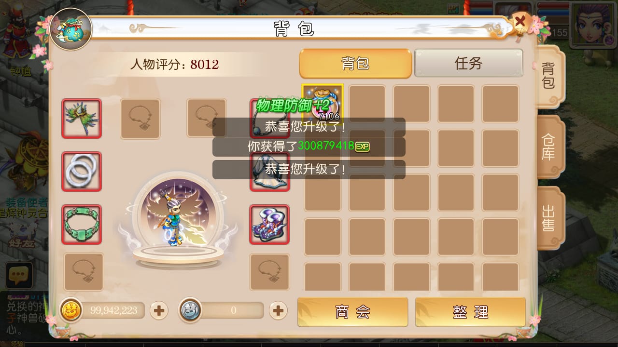618x347 pixels.
Task: Open the 仓库 side tab
Action: tap(549, 147)
